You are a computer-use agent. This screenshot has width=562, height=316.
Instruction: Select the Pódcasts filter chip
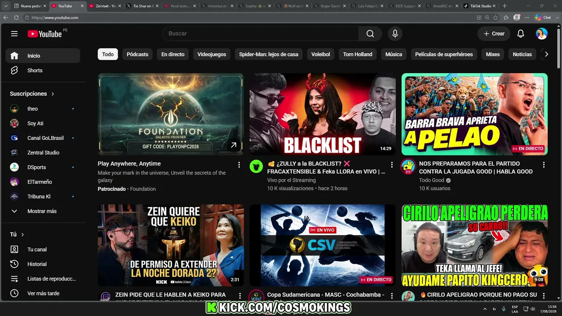[x=137, y=54]
